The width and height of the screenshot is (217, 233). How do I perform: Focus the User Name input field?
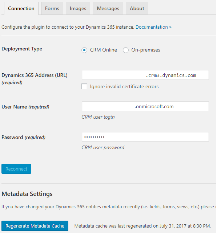pyautogui.click(x=145, y=106)
